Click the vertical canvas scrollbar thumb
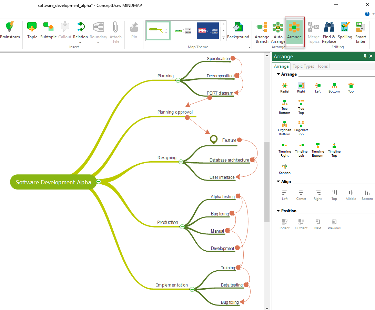The width and height of the screenshot is (375, 310). tap(267, 182)
